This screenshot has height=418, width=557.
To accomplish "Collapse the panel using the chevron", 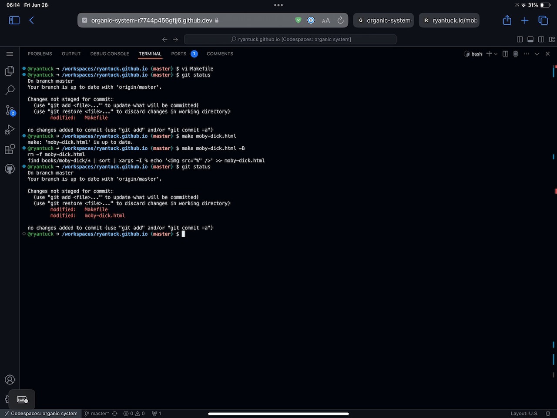I will pos(537,54).
